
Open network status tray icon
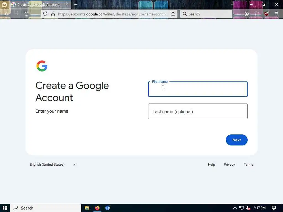(x=242, y=208)
